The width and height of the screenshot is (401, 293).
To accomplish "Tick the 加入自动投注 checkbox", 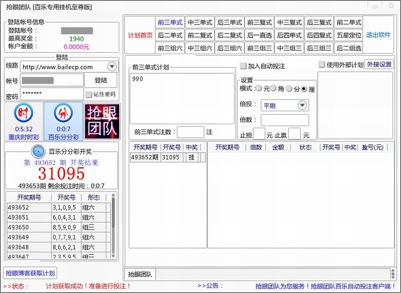I will coord(244,66).
